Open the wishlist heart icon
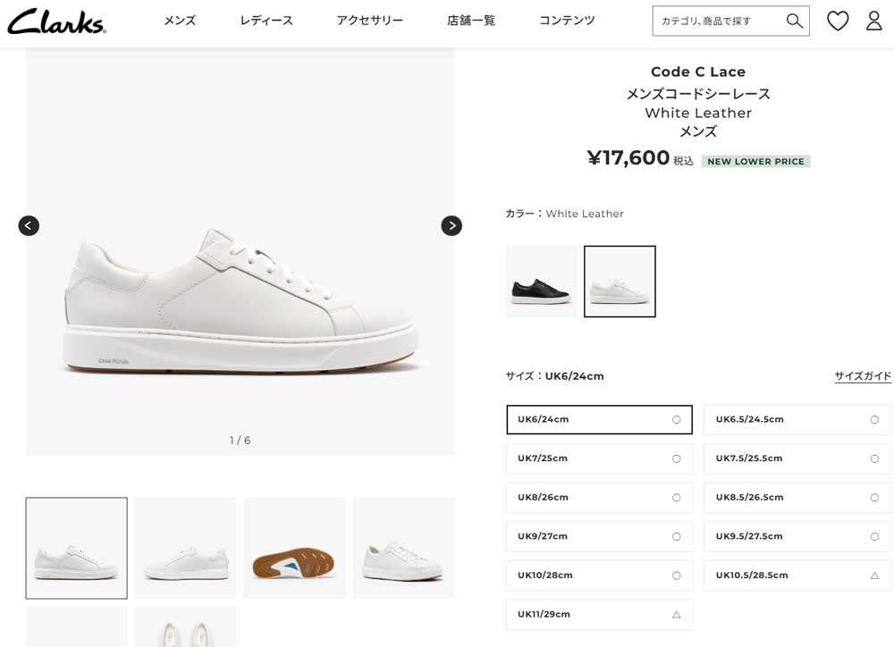Image resolution: width=894 pixels, height=647 pixels. click(x=838, y=21)
